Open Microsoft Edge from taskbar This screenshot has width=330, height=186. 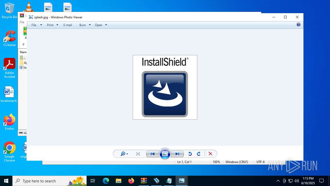pos(106,181)
